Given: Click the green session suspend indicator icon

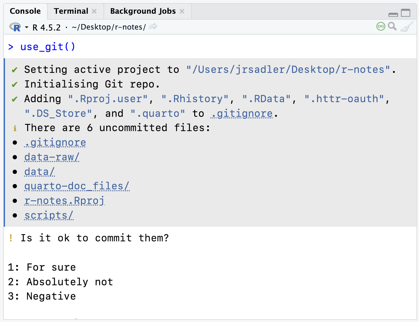Looking at the screenshot, I should [x=380, y=26].
